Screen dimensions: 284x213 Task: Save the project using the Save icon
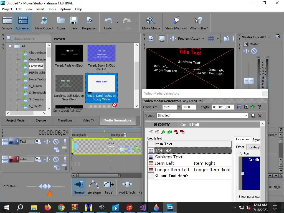tap(74, 23)
